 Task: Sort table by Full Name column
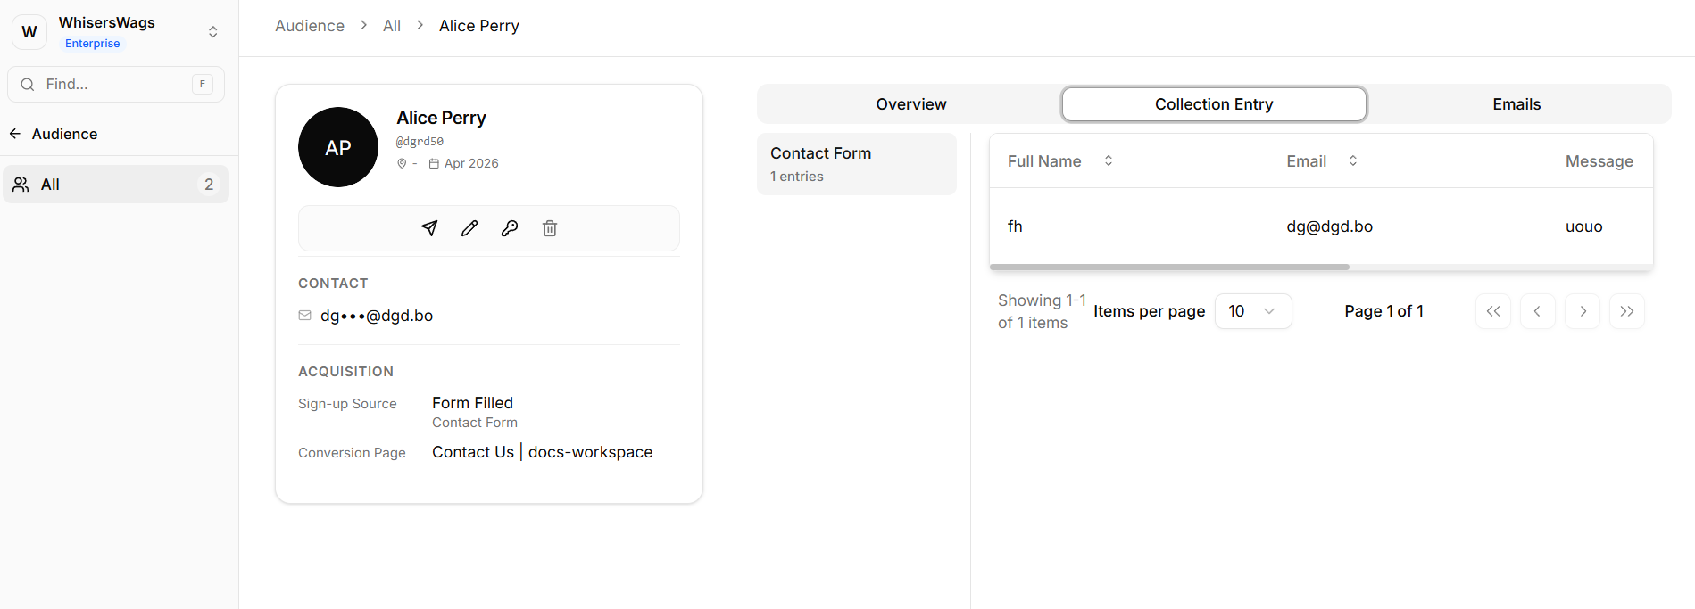[x=1108, y=161]
